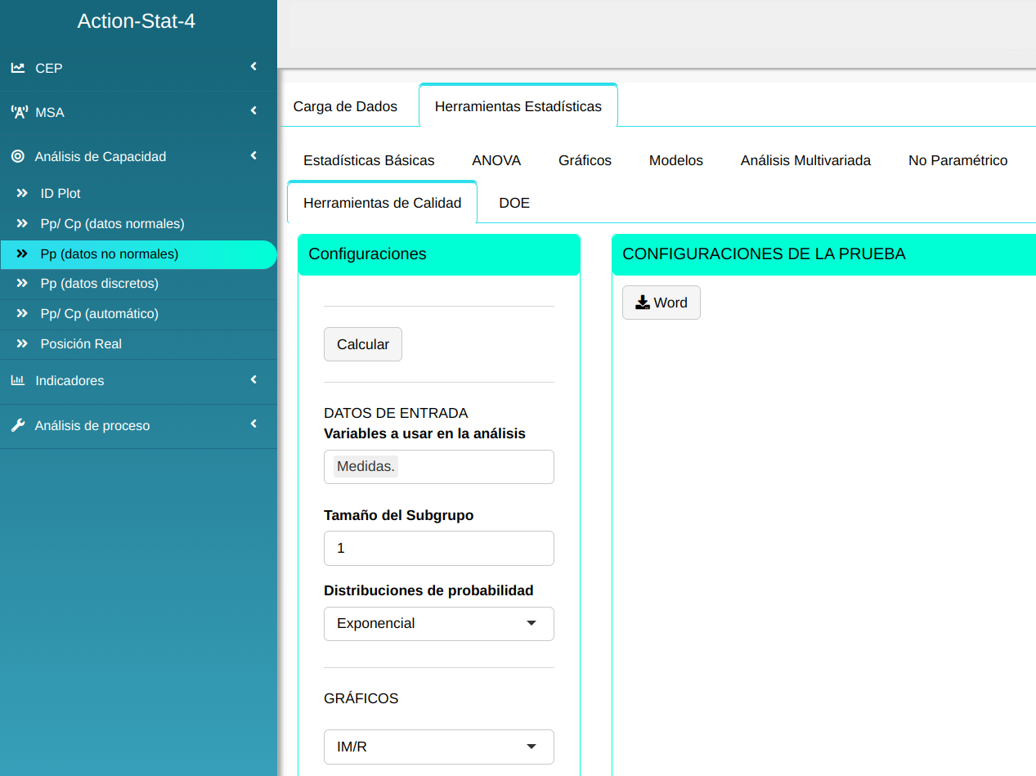Select the DOE tab

pos(514,203)
